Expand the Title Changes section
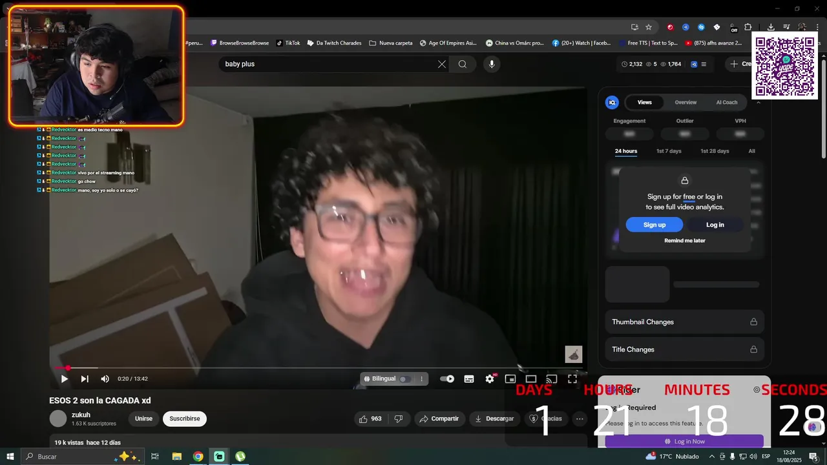 coord(685,349)
